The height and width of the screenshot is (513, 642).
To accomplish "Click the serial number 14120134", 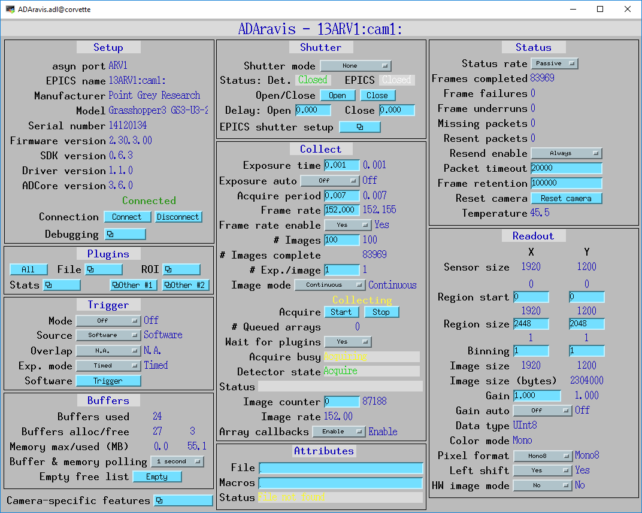I will tap(128, 125).
